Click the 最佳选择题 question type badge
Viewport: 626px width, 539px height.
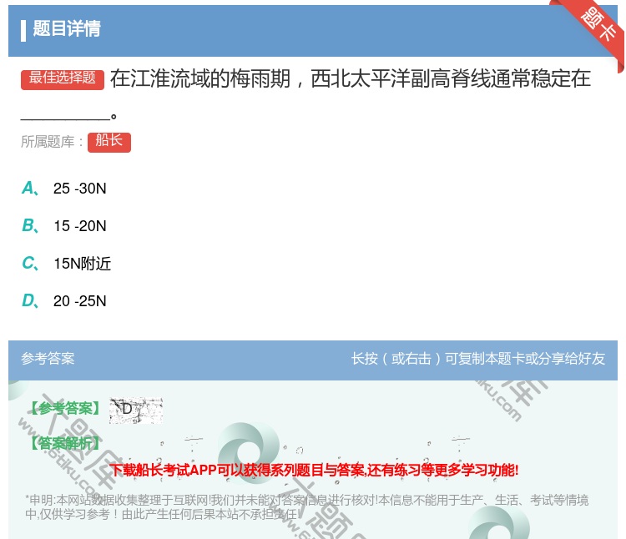pyautogui.click(x=63, y=79)
